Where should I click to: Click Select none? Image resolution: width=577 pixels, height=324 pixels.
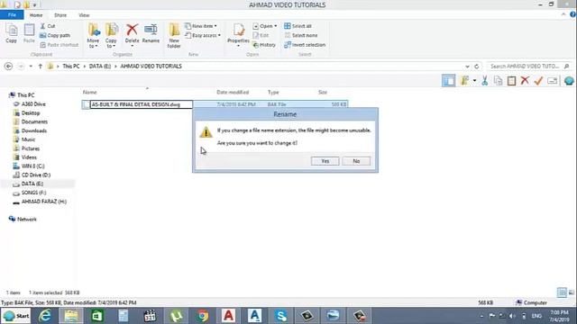pos(300,35)
